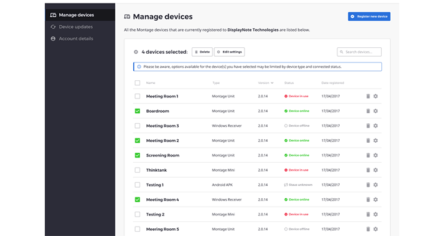
Task: Click Date registered column header
Action: 333,83
